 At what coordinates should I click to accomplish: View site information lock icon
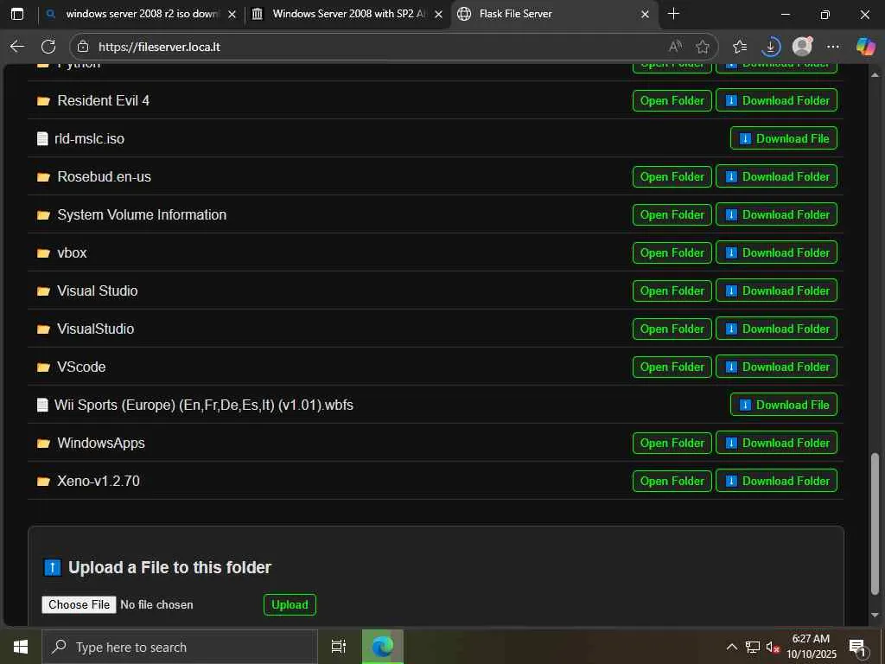coord(83,47)
